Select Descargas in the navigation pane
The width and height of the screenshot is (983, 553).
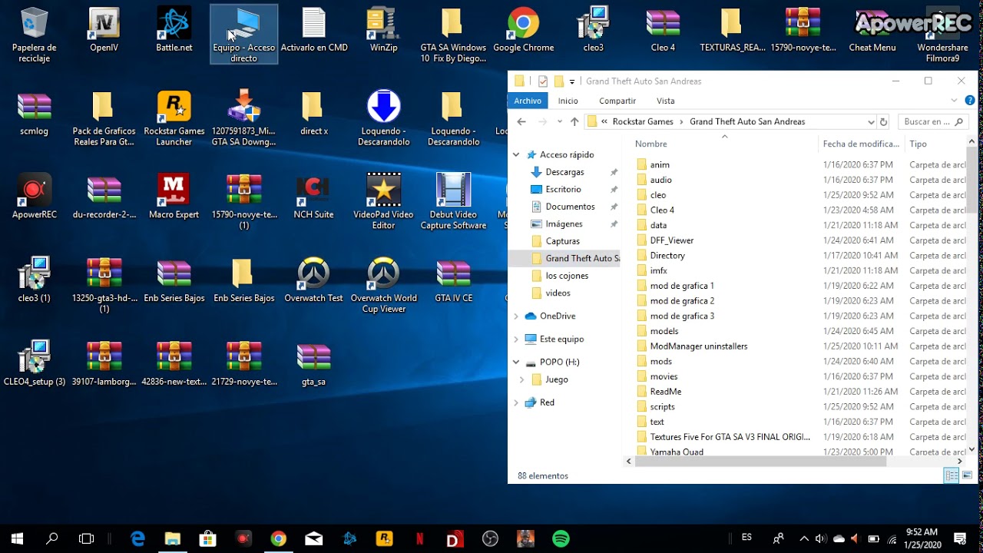(x=564, y=172)
